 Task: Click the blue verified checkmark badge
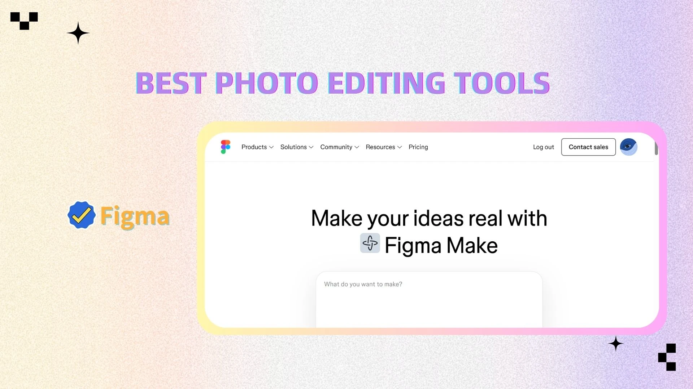click(82, 215)
